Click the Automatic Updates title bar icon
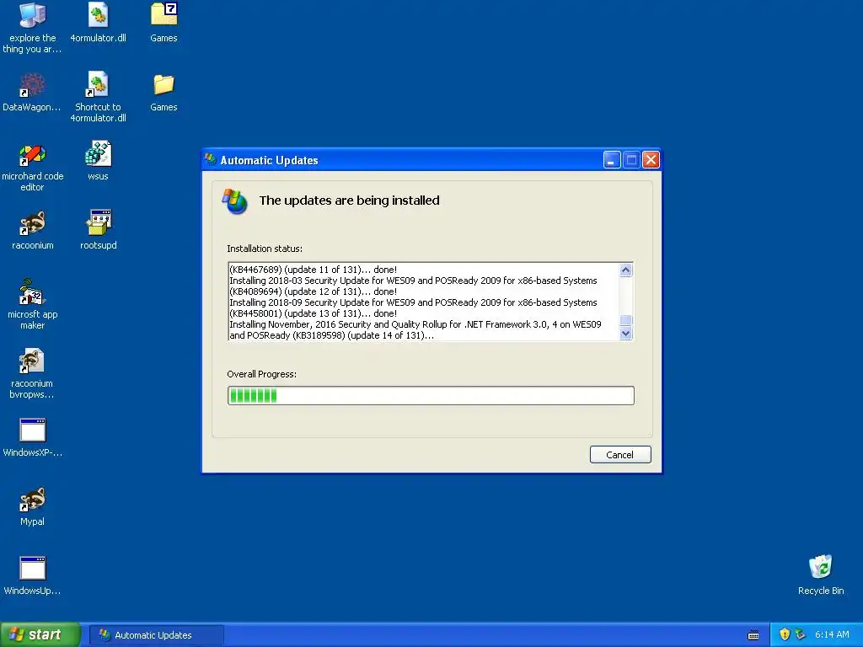 [211, 159]
